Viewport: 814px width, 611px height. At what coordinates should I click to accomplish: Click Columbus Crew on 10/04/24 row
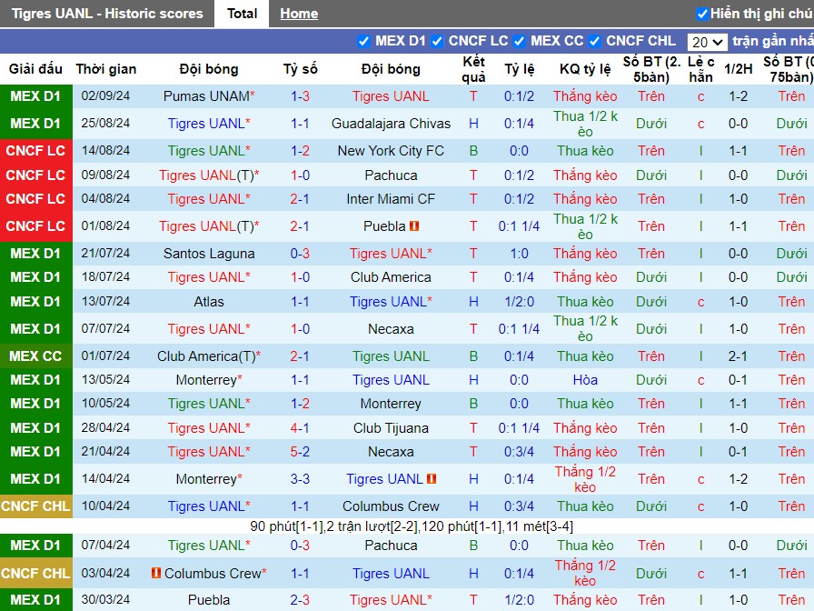click(391, 506)
